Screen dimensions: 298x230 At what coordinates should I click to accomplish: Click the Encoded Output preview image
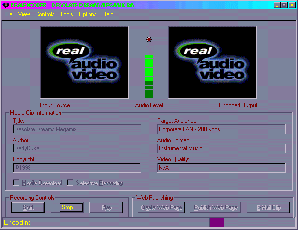(x=212, y=62)
